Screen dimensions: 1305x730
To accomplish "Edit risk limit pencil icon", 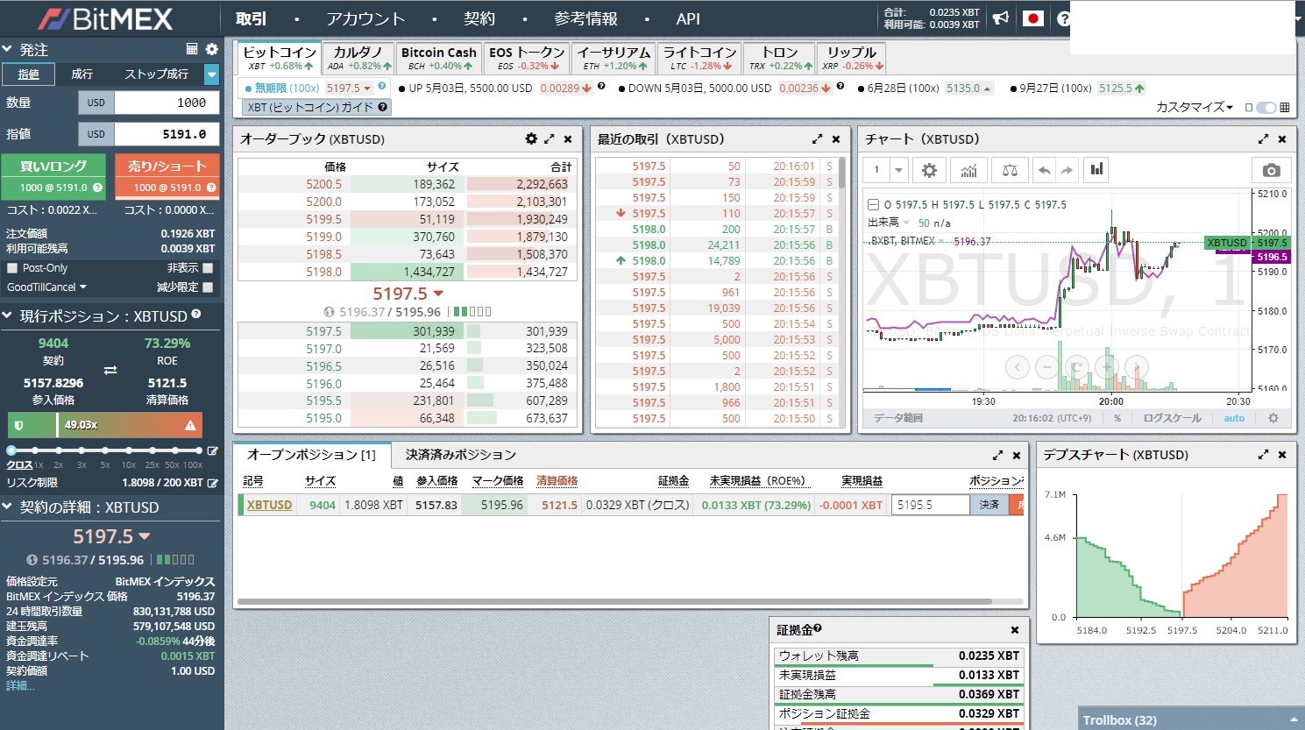I will [x=212, y=483].
